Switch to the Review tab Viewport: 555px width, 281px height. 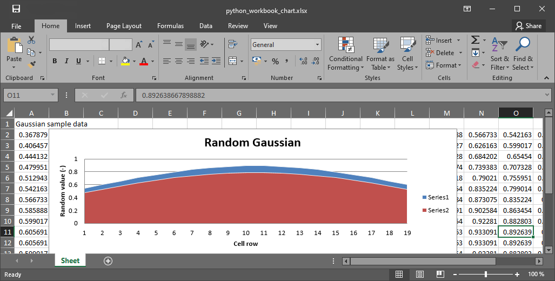point(238,26)
